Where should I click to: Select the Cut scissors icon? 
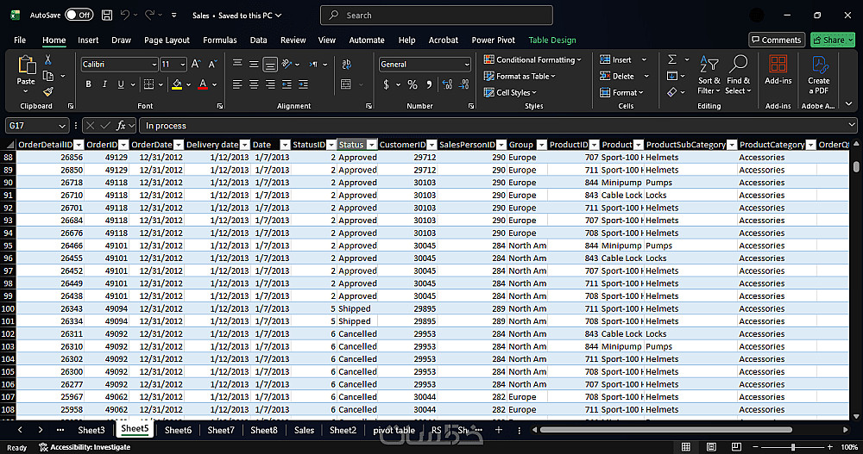(48, 60)
